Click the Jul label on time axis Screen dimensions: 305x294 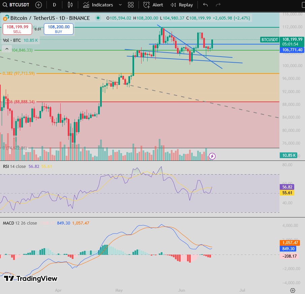(x=242, y=290)
